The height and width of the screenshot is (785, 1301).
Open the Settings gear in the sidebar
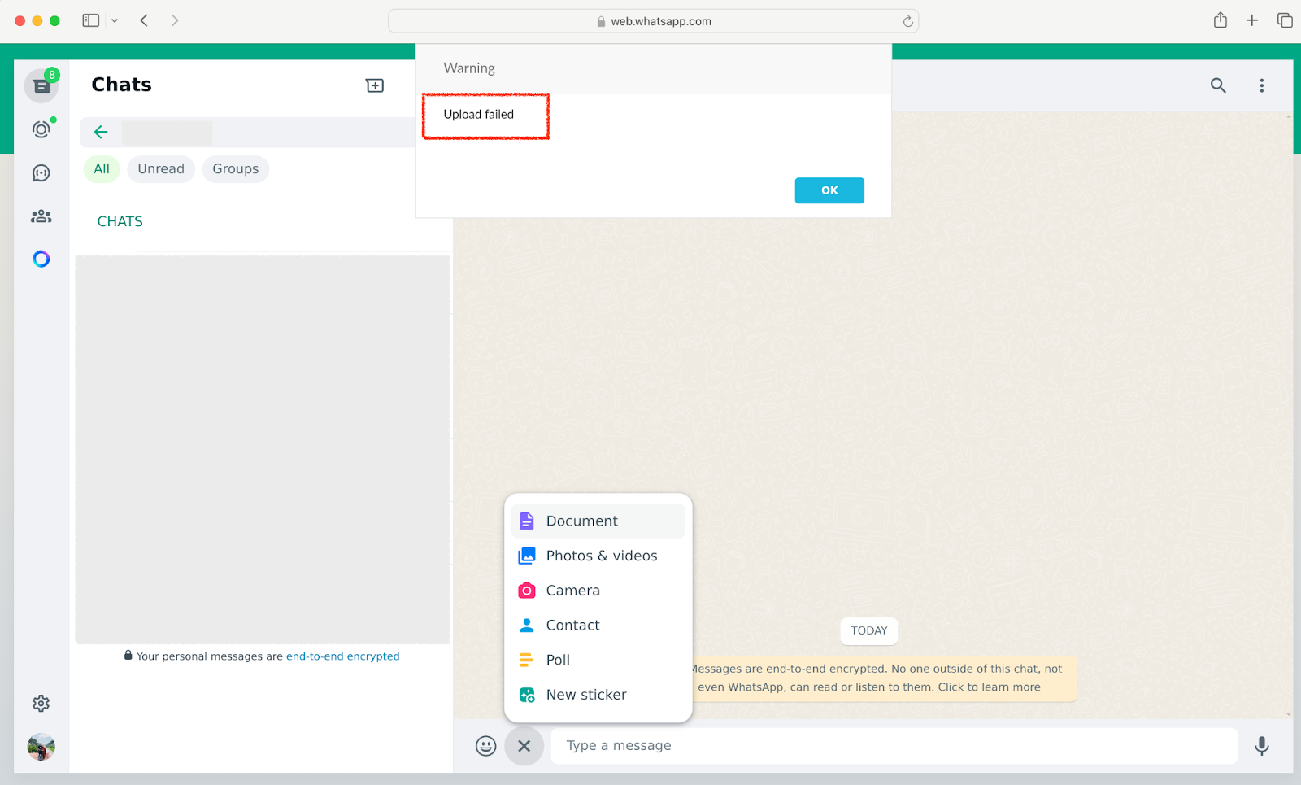pos(41,704)
